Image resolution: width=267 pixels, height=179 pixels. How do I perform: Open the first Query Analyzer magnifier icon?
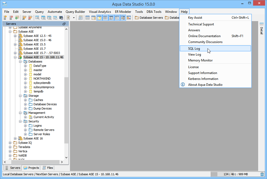[37, 17]
